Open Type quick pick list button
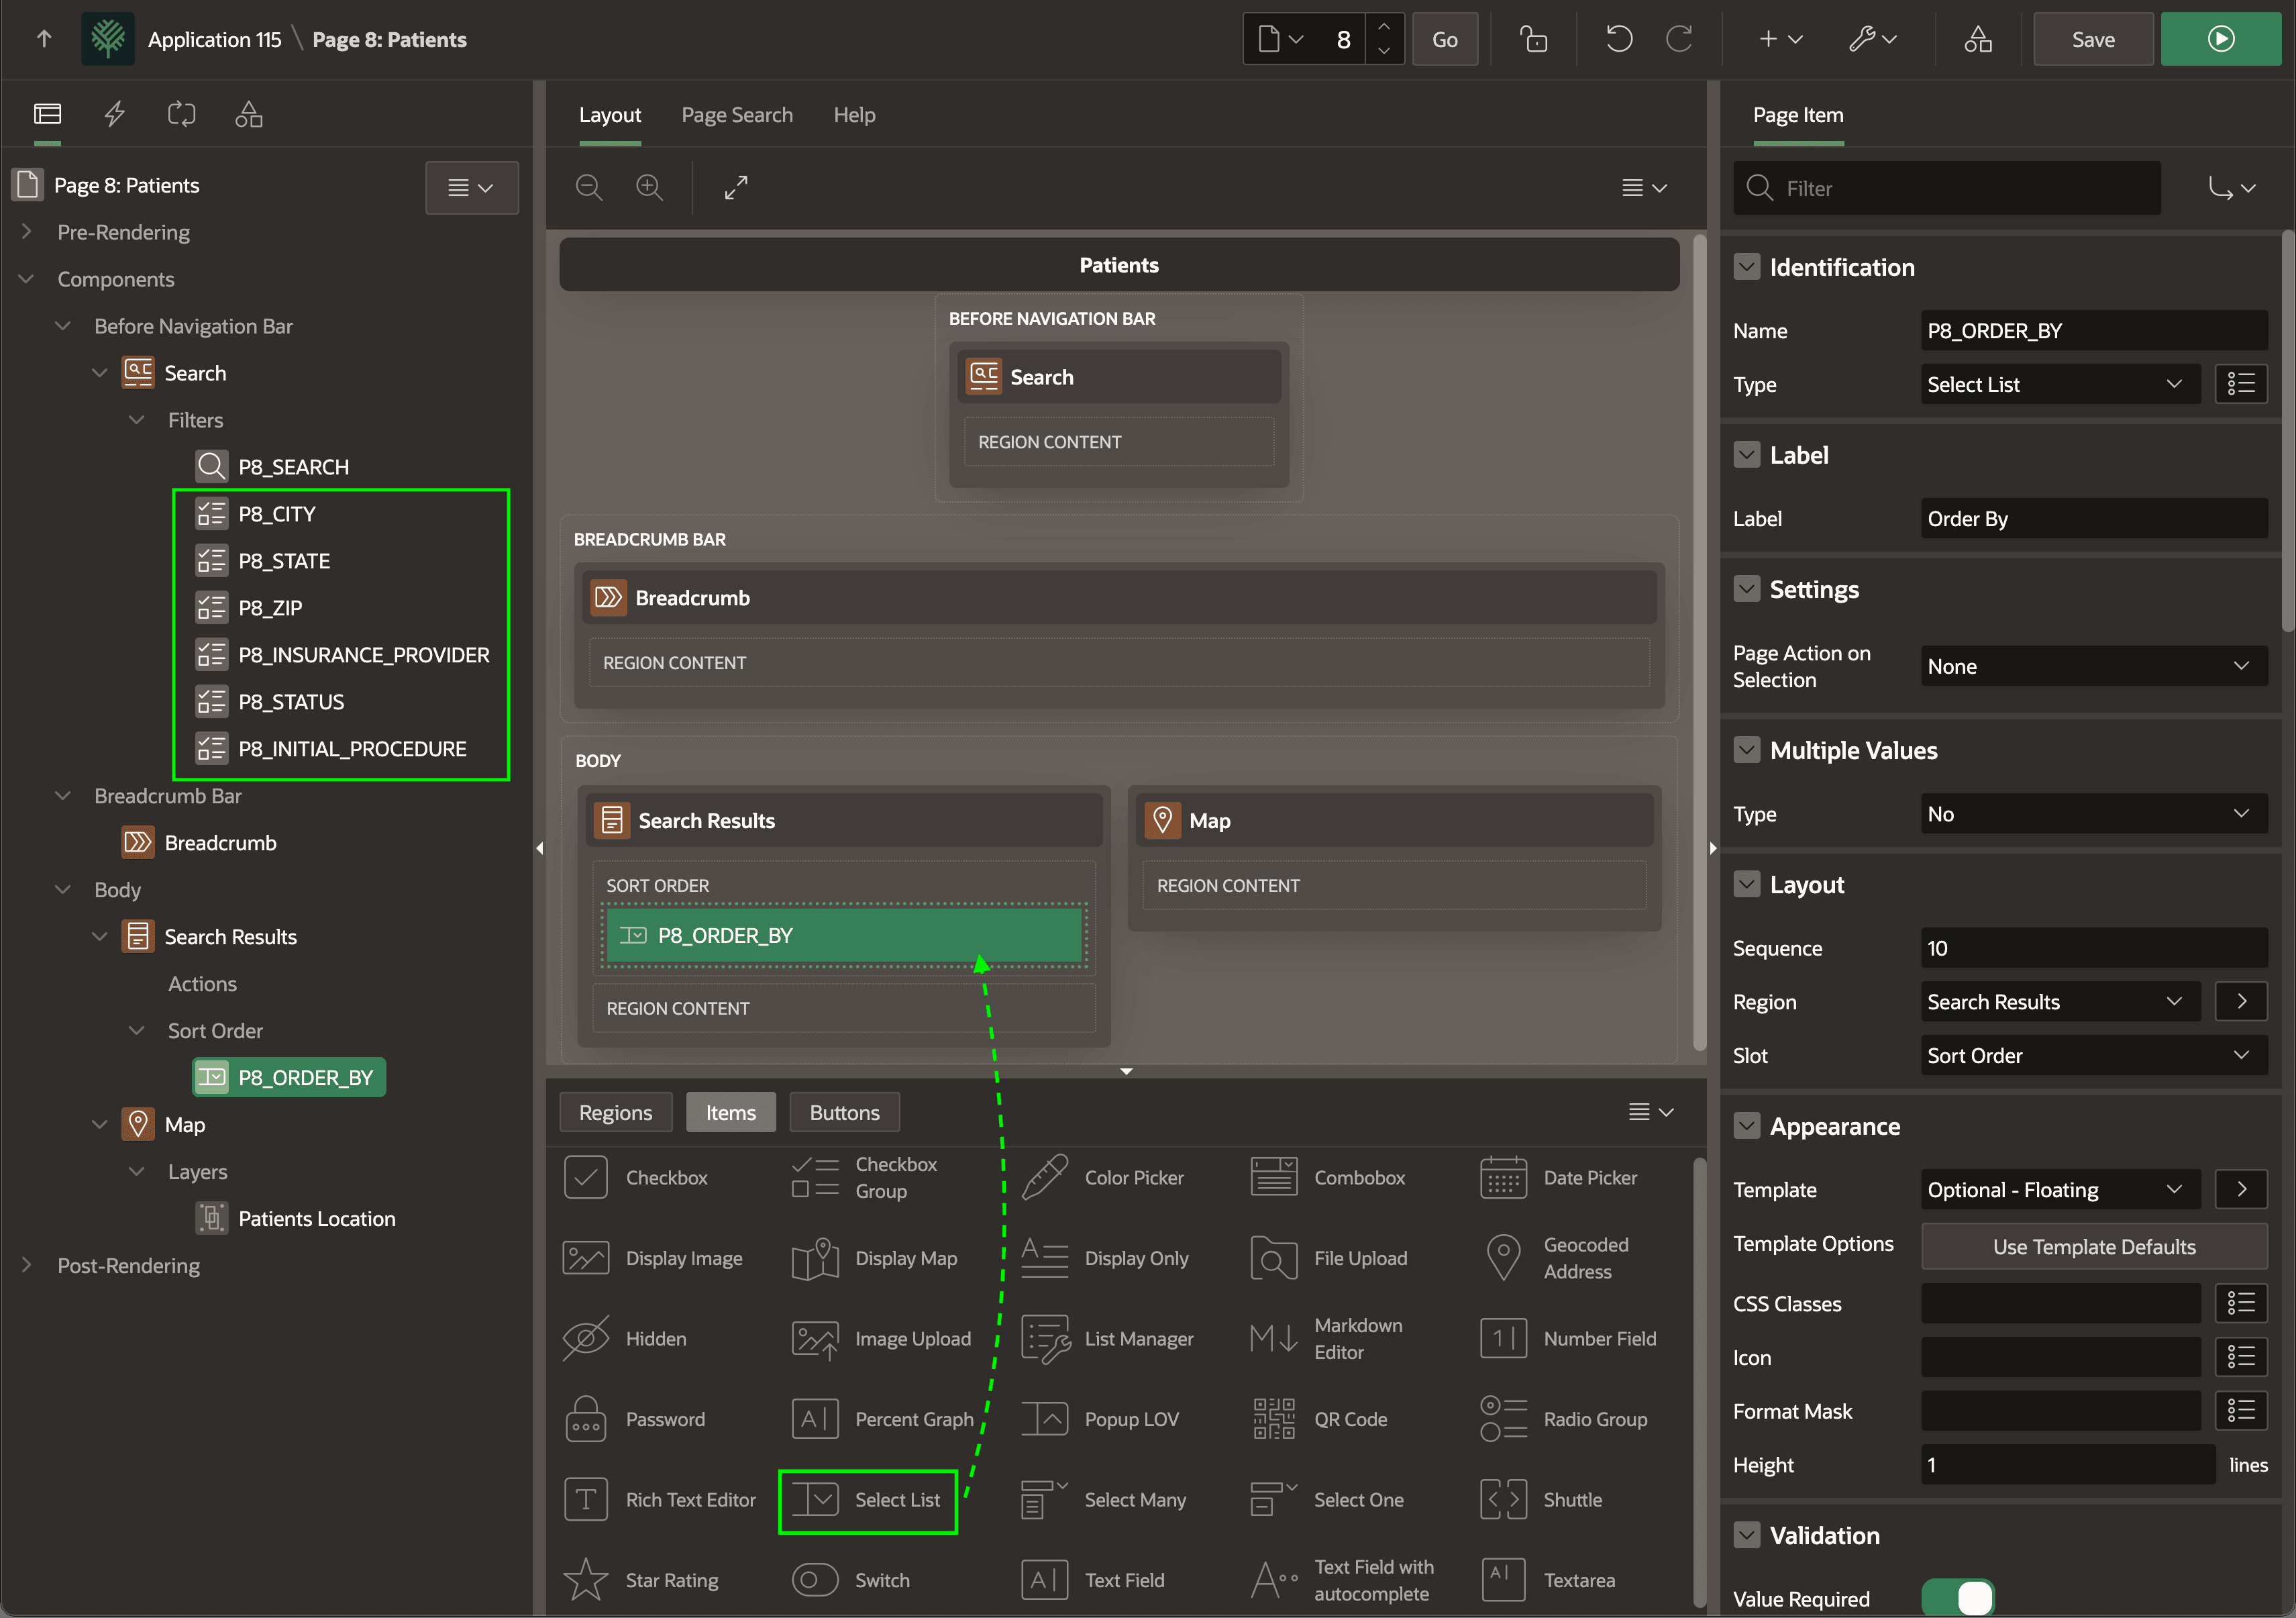 pyautogui.click(x=2241, y=384)
